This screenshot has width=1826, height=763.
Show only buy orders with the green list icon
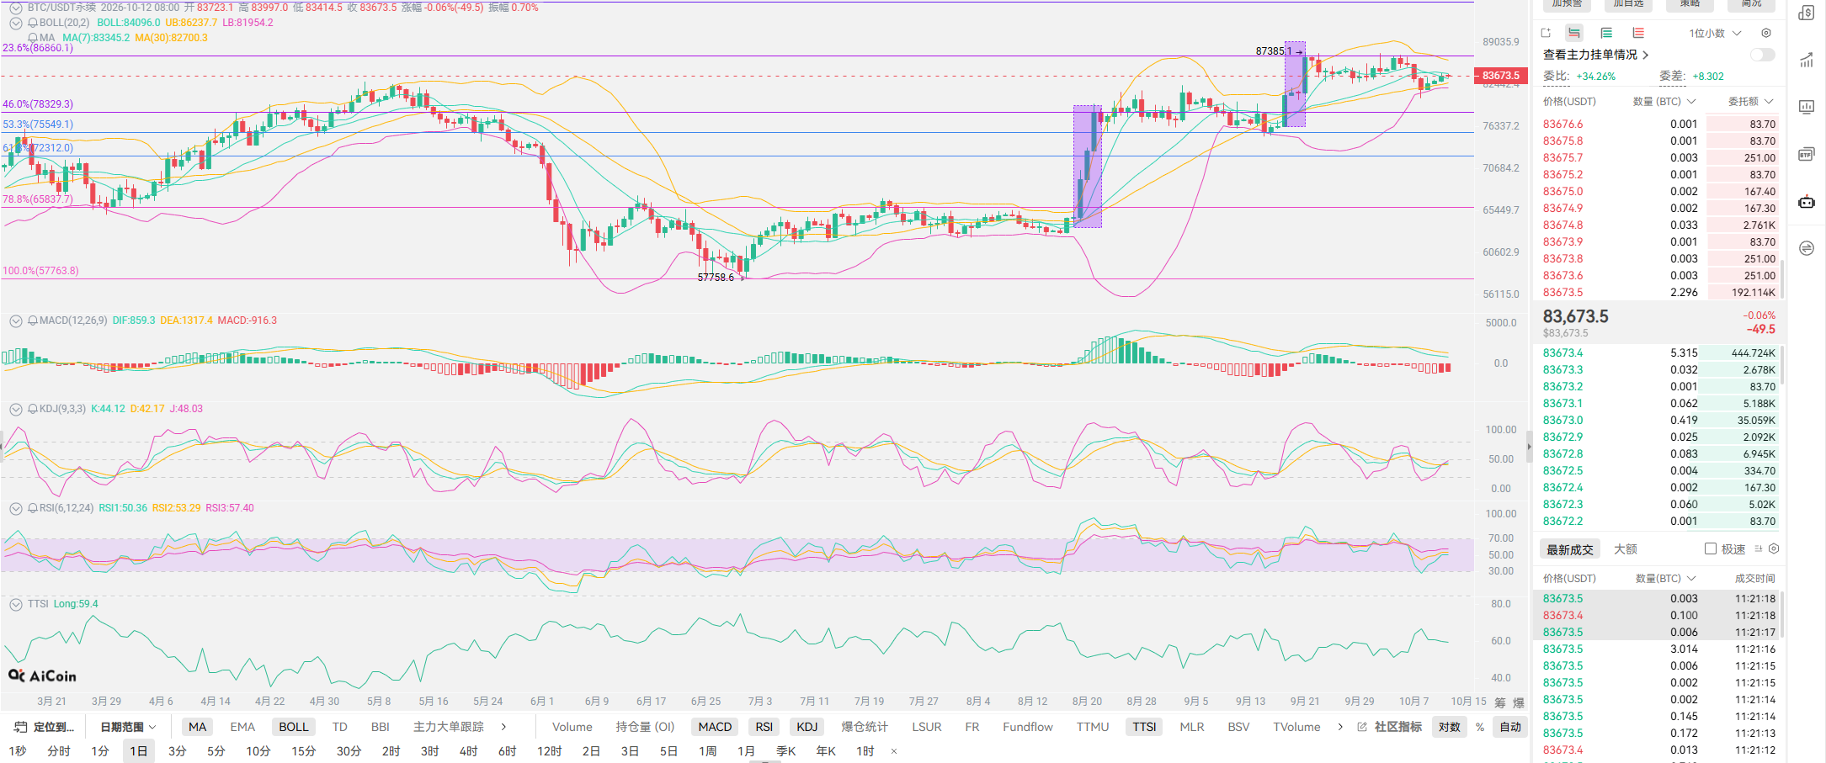(x=1606, y=33)
